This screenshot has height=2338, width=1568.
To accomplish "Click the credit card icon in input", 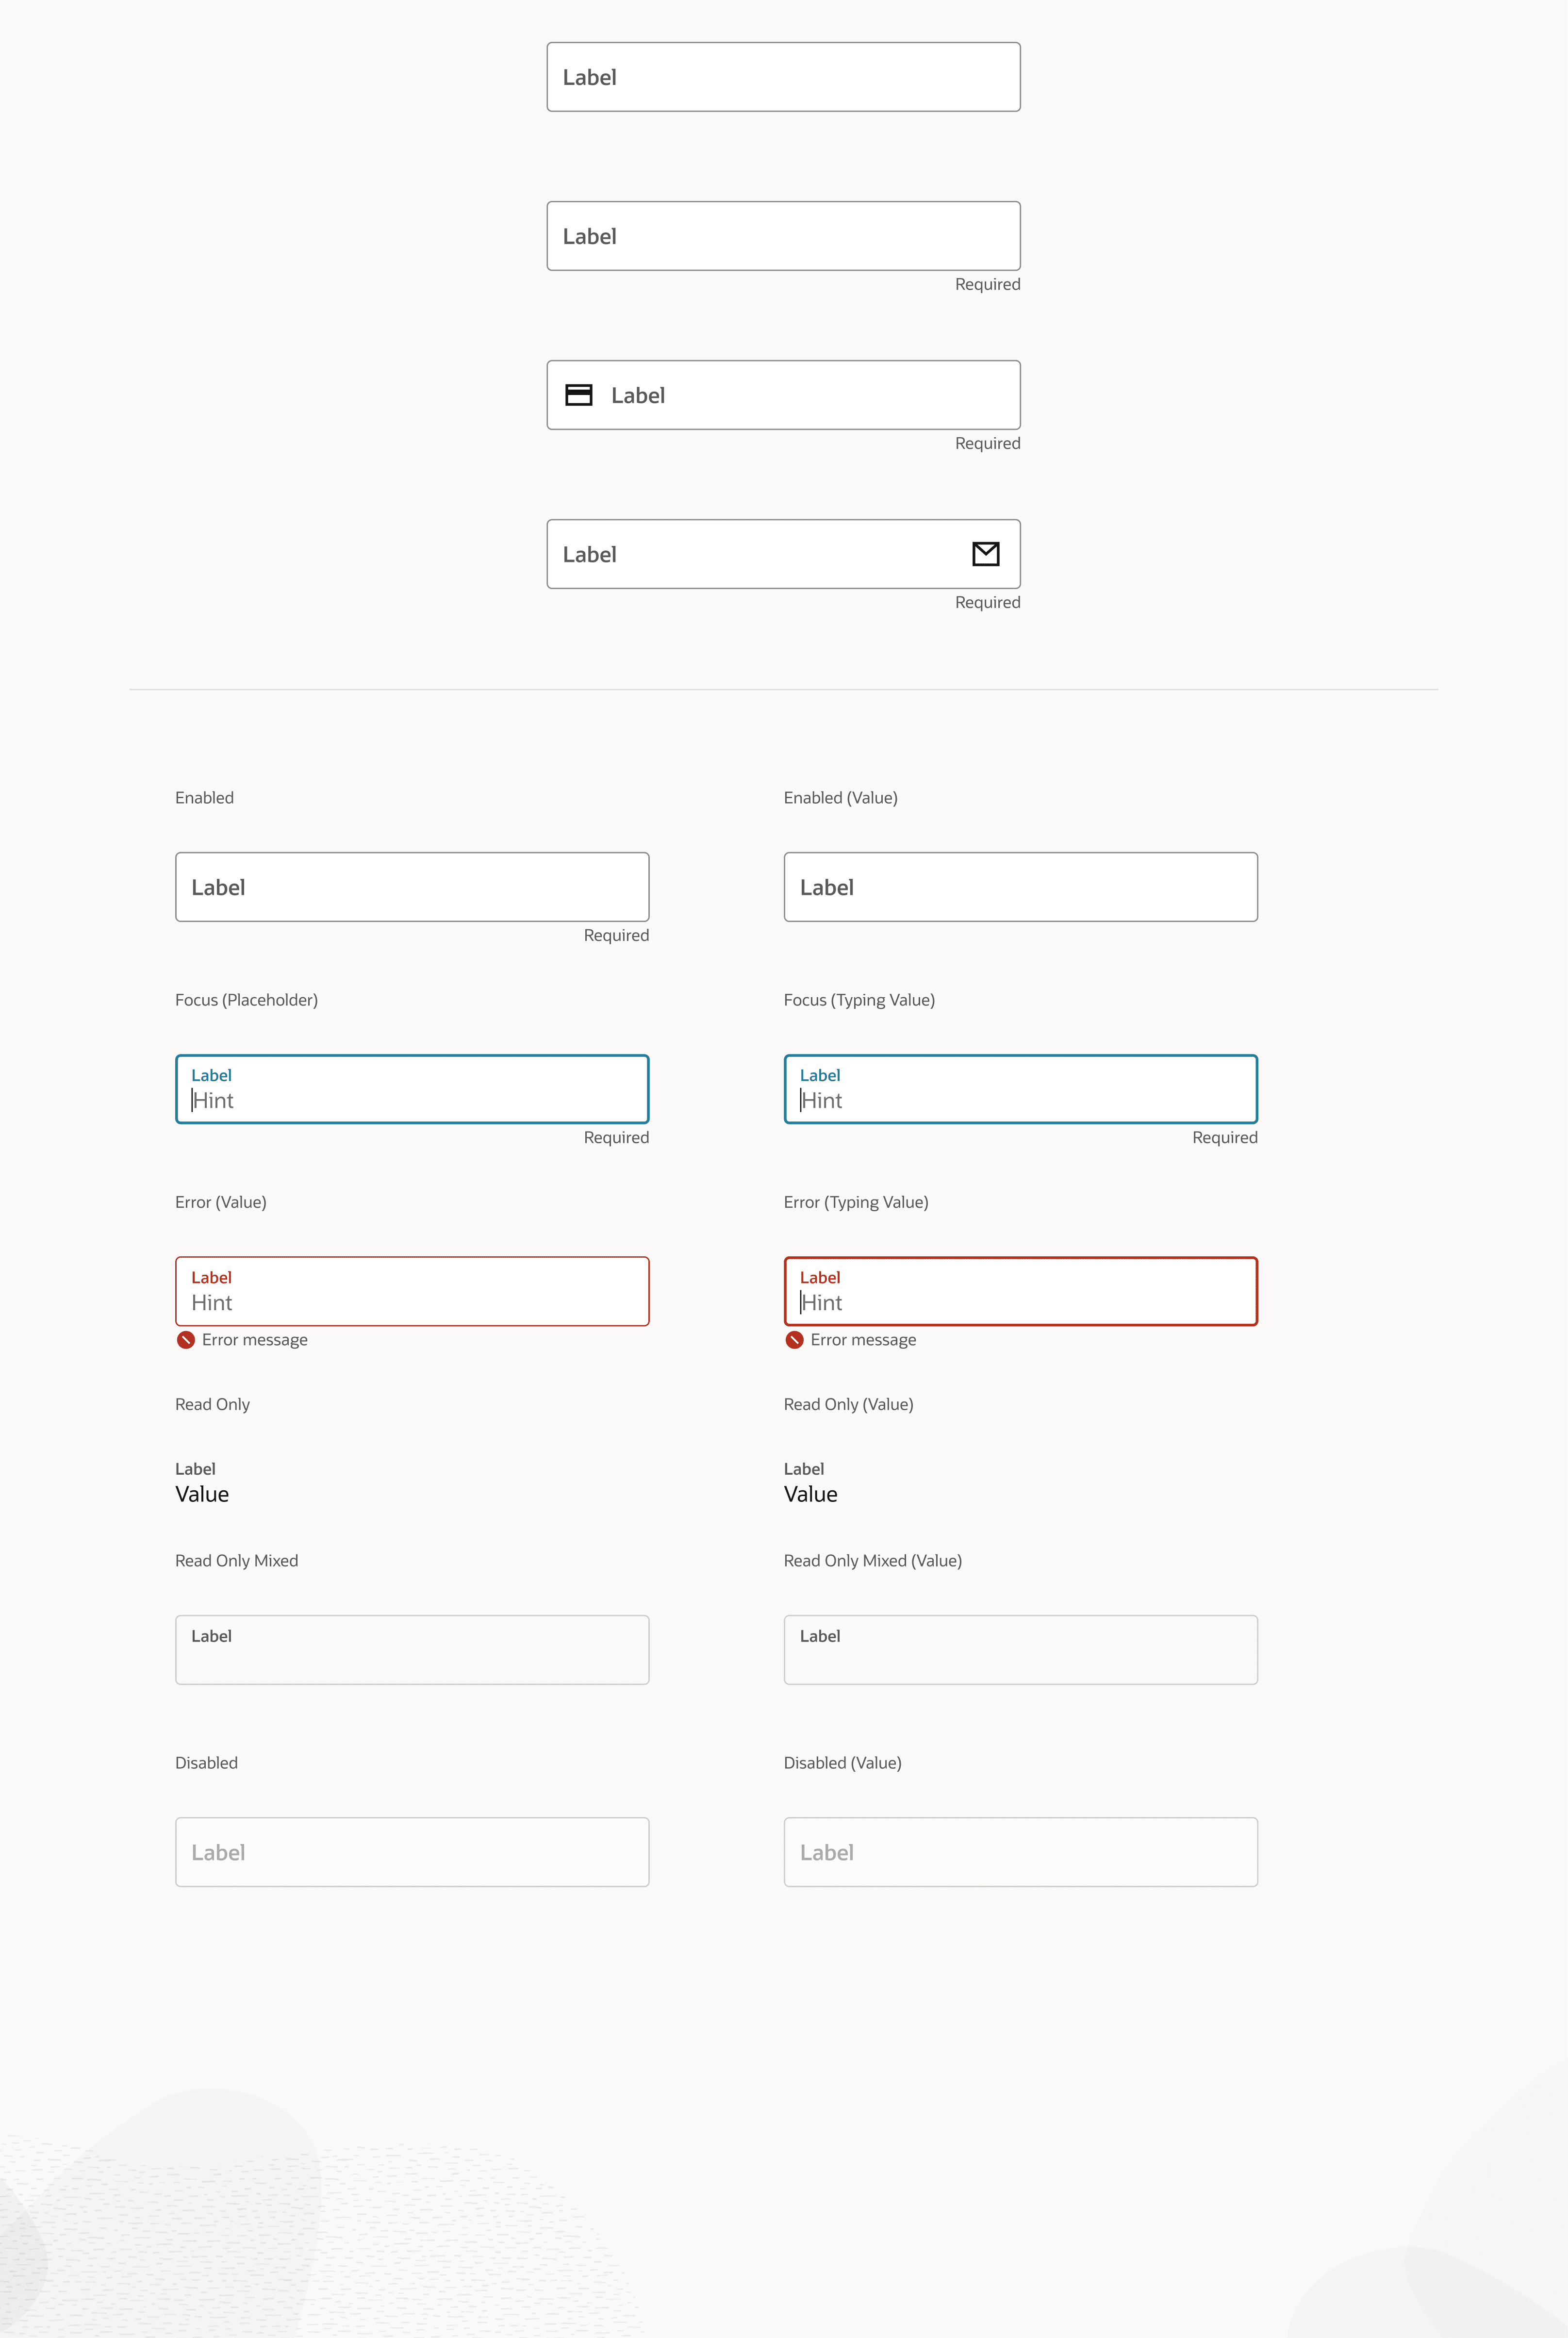I will tap(579, 395).
